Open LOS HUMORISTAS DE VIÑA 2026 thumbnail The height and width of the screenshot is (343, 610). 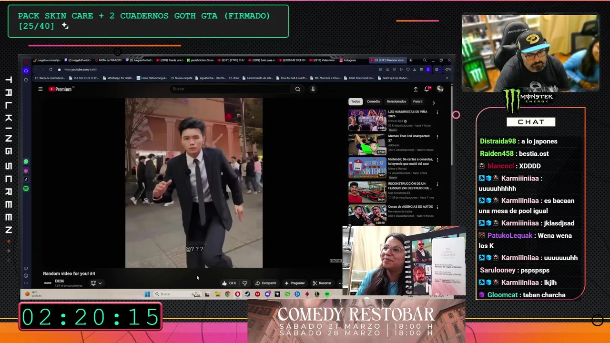point(367,120)
